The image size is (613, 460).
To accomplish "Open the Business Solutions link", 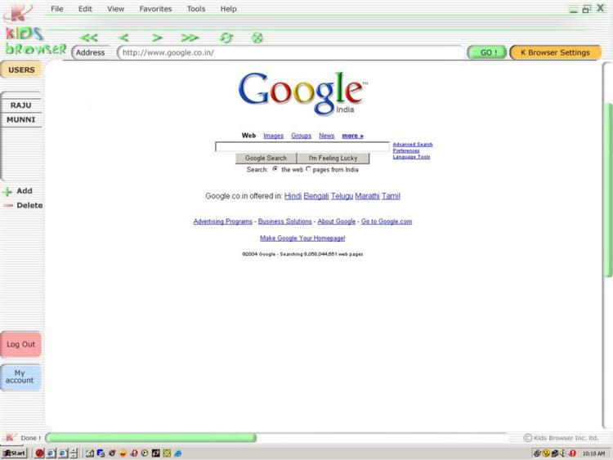I will (285, 221).
